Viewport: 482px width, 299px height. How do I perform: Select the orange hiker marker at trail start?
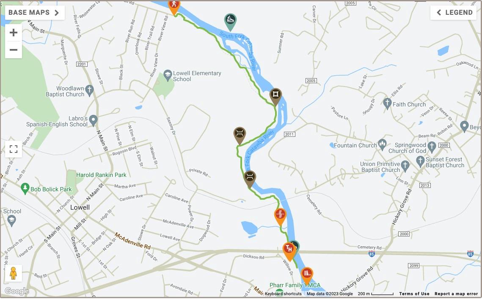pos(174,7)
